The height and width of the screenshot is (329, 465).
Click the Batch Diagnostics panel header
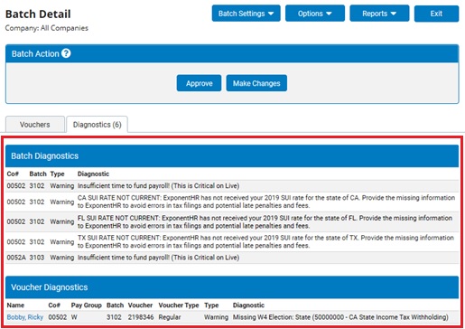232,155
